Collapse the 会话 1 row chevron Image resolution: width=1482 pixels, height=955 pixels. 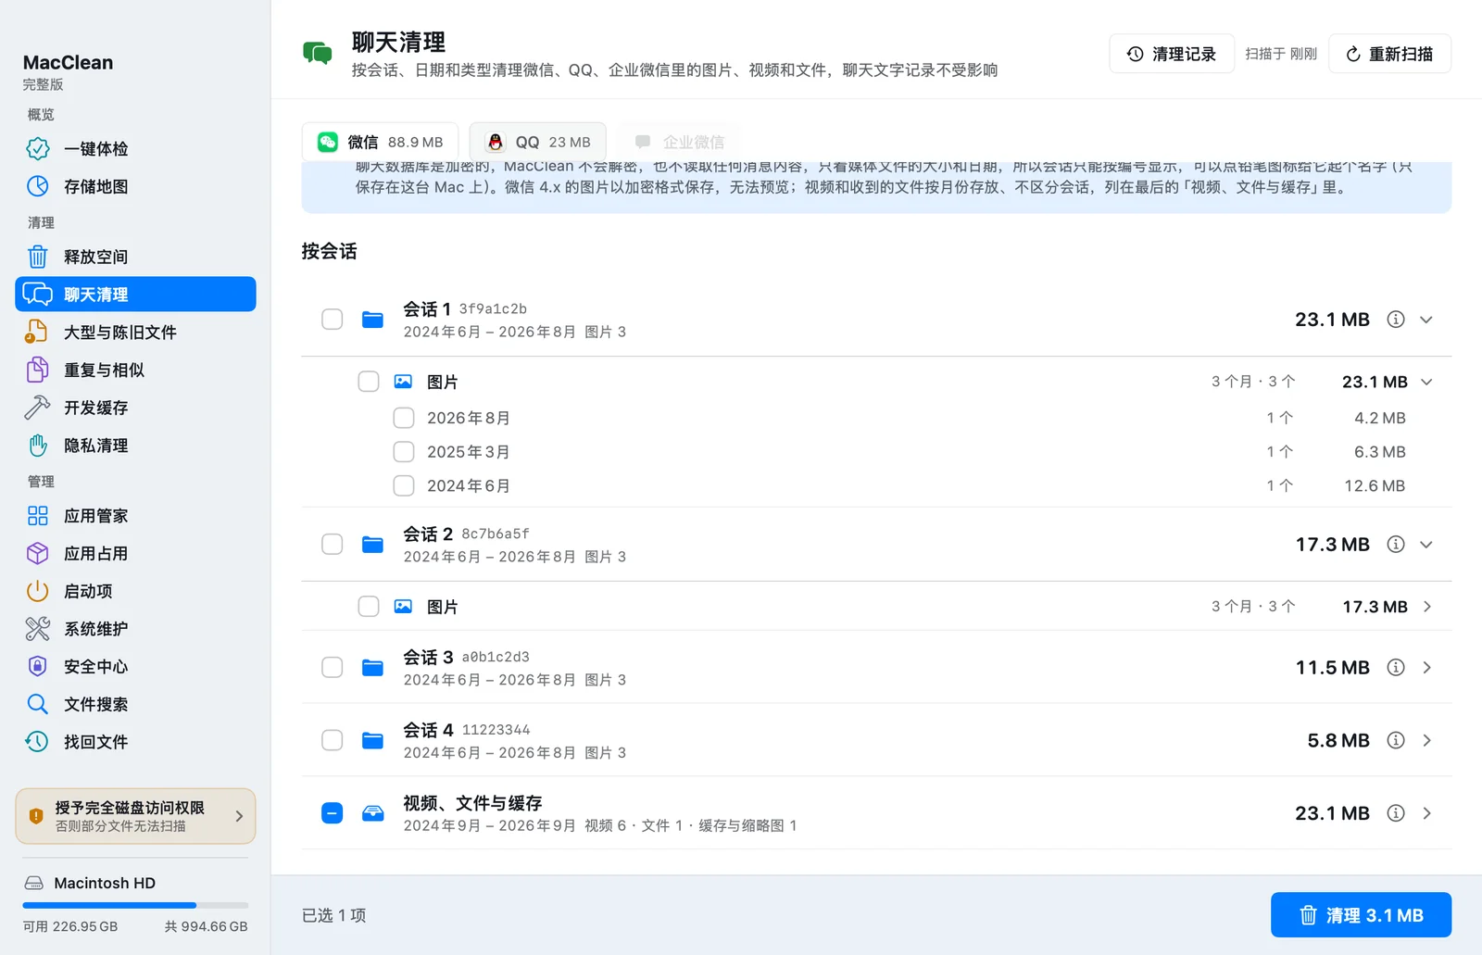pos(1426,320)
